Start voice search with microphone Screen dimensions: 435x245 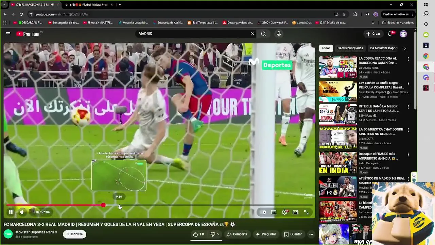tap(279, 34)
